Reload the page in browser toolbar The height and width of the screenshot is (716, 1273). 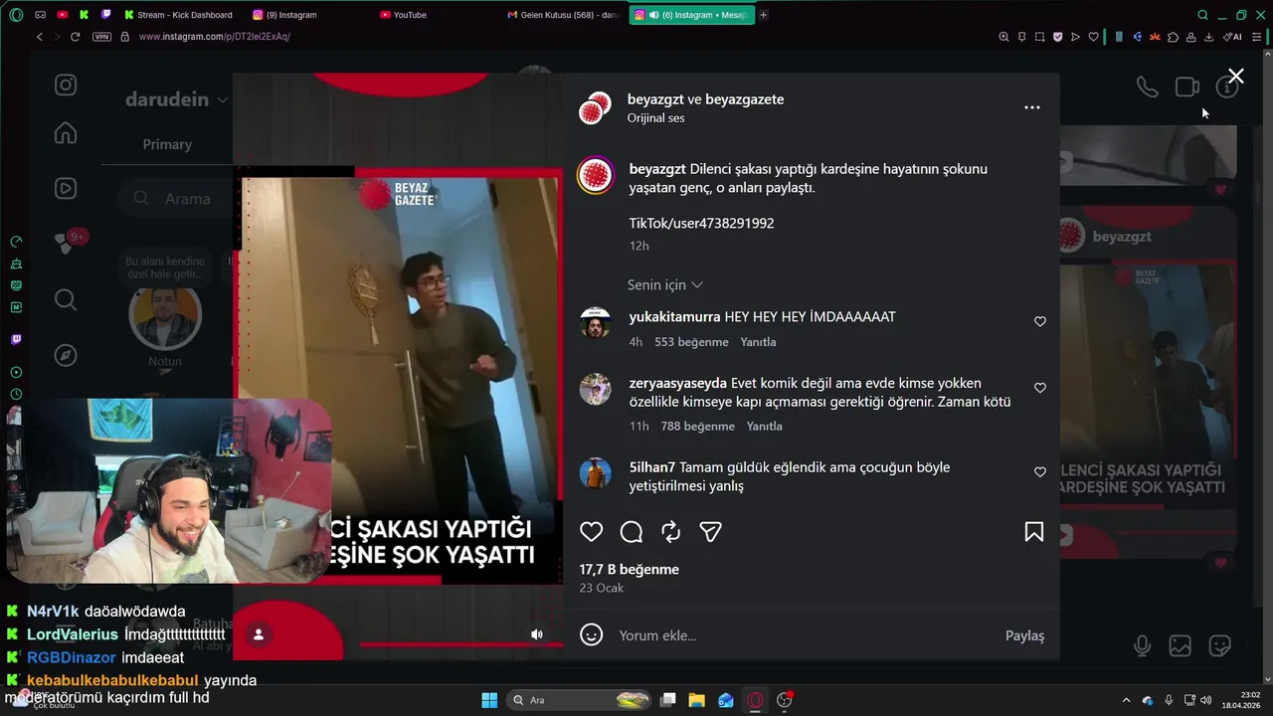click(75, 37)
